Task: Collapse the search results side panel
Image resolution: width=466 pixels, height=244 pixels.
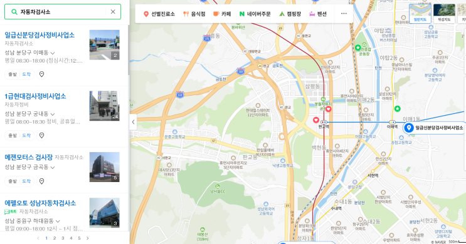Action: tap(133, 122)
